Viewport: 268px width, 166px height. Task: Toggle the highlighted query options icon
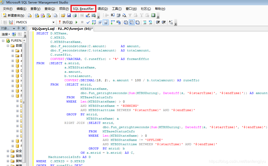pos(106,22)
